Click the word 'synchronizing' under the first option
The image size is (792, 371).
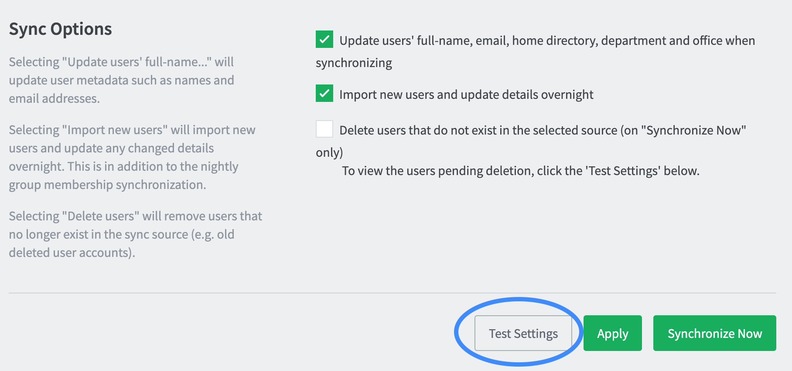[354, 63]
